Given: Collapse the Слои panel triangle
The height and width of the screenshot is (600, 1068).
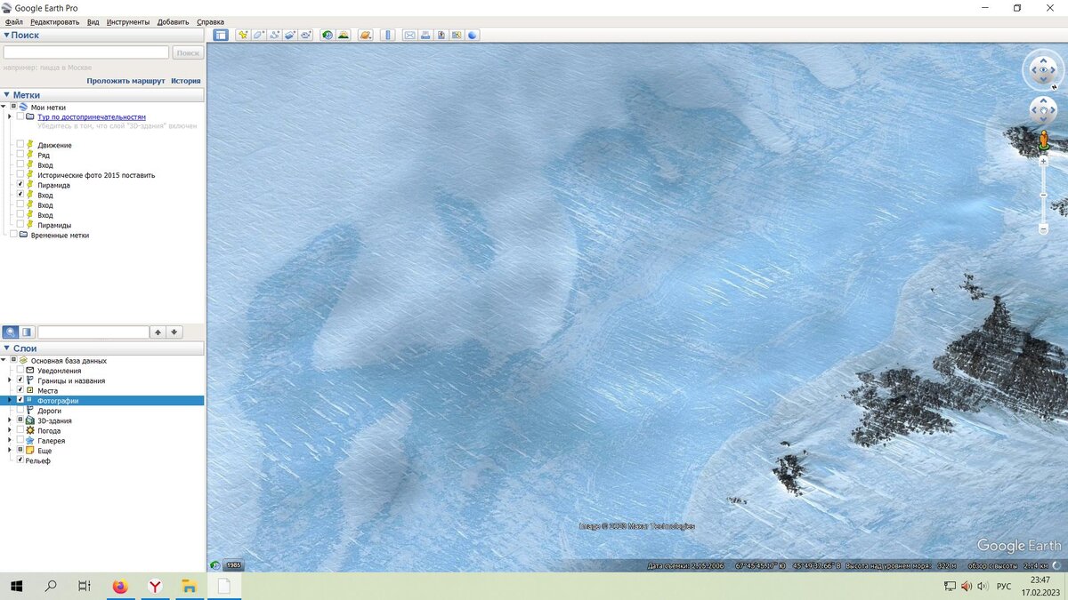Looking at the screenshot, I should [6, 348].
